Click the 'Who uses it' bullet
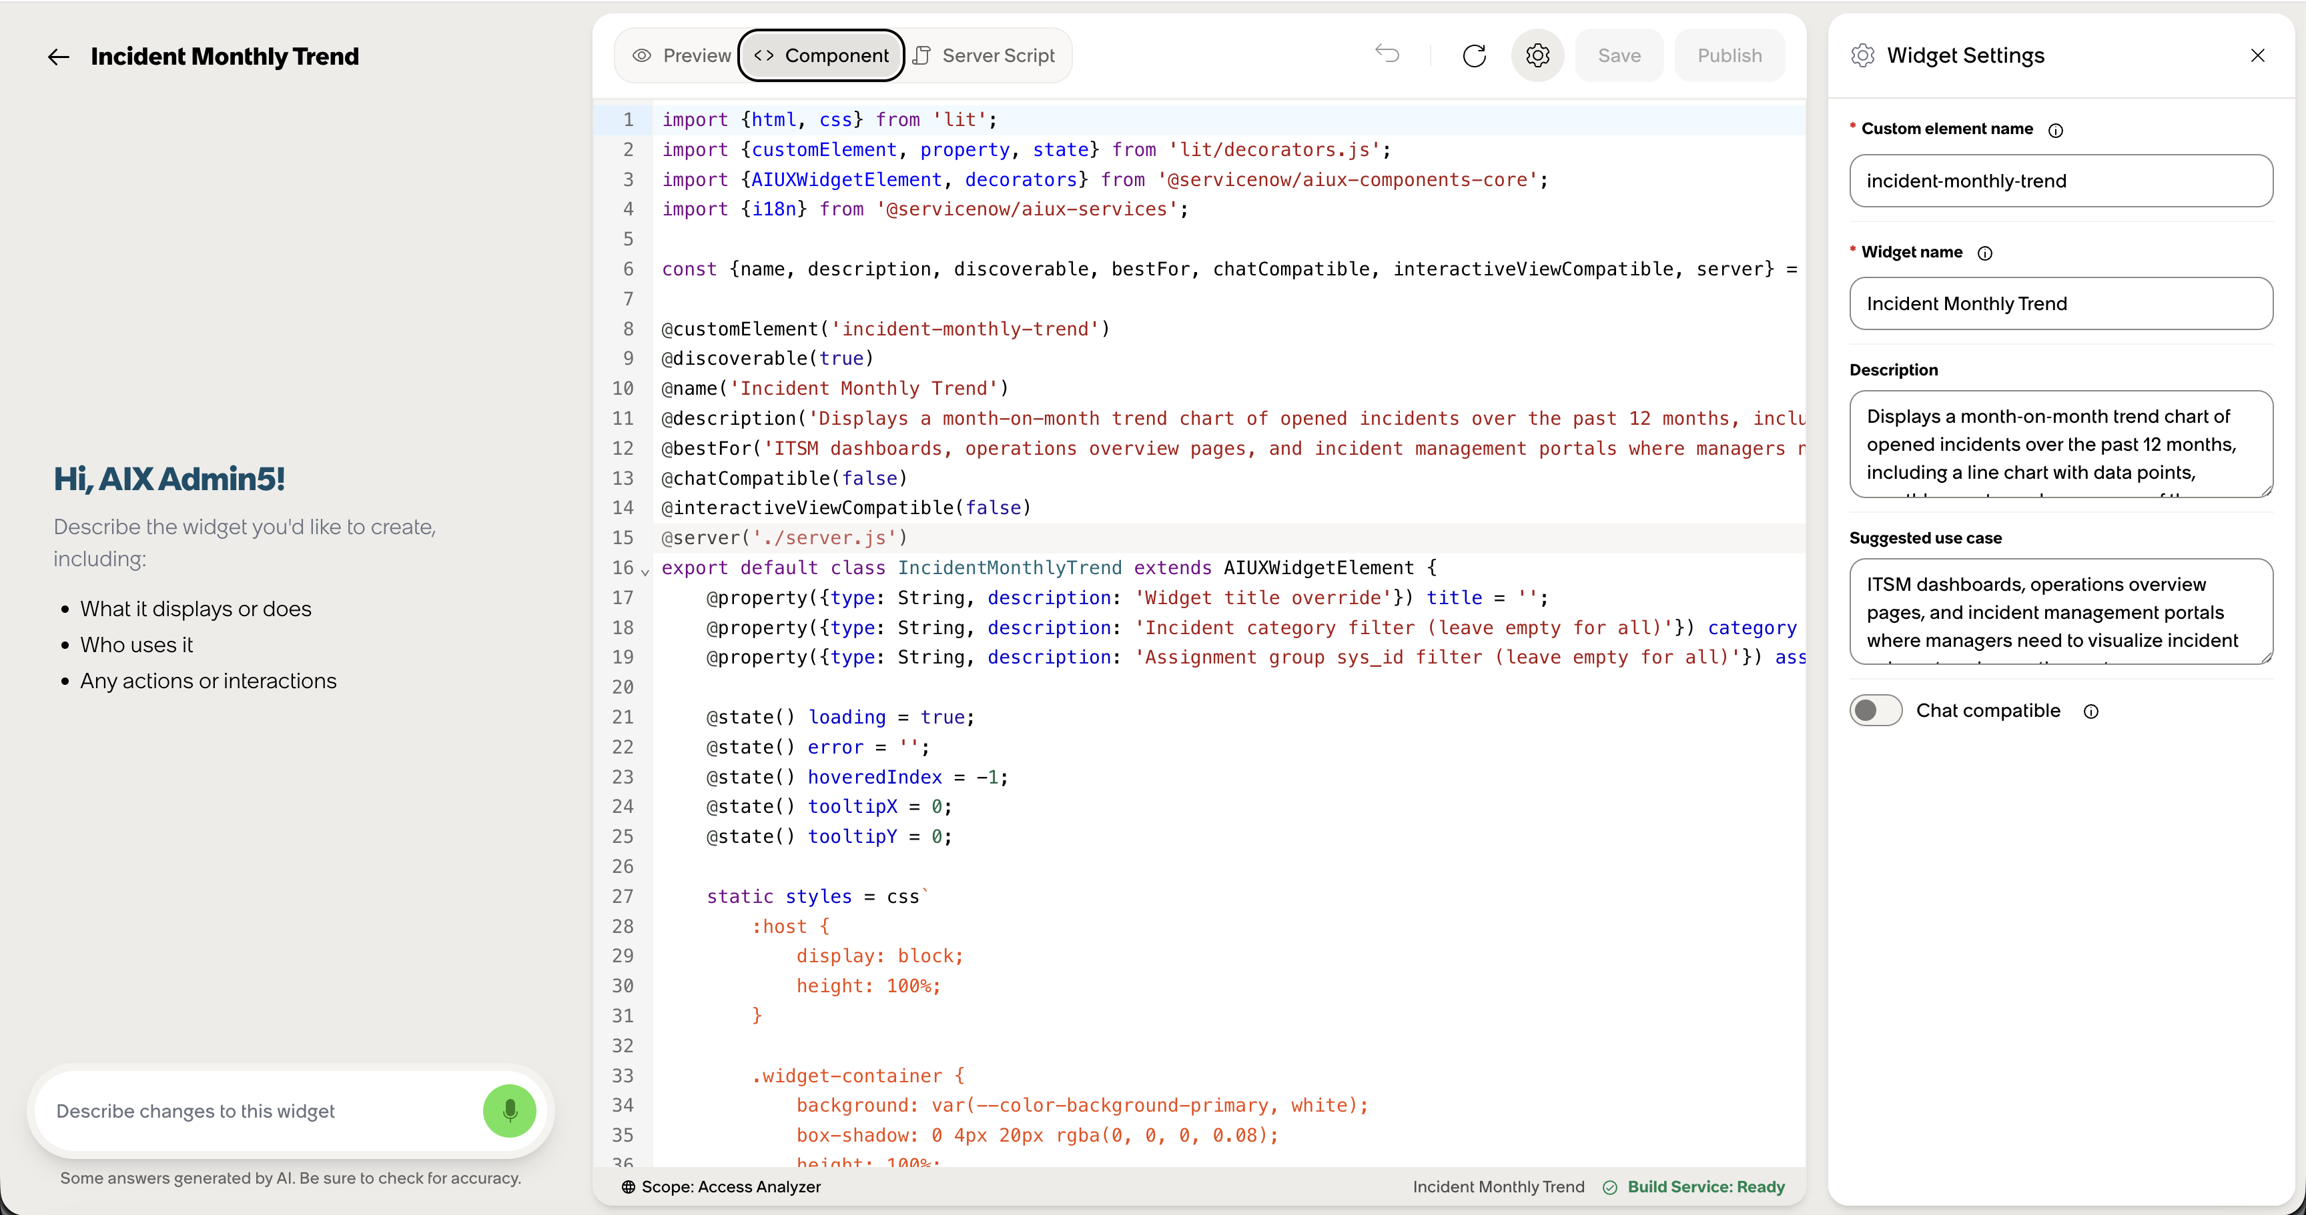 136,645
